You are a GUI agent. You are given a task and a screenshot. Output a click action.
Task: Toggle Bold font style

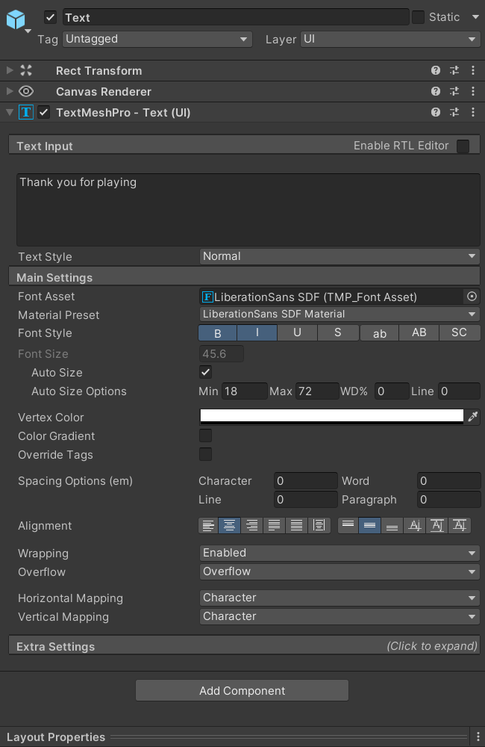(218, 333)
